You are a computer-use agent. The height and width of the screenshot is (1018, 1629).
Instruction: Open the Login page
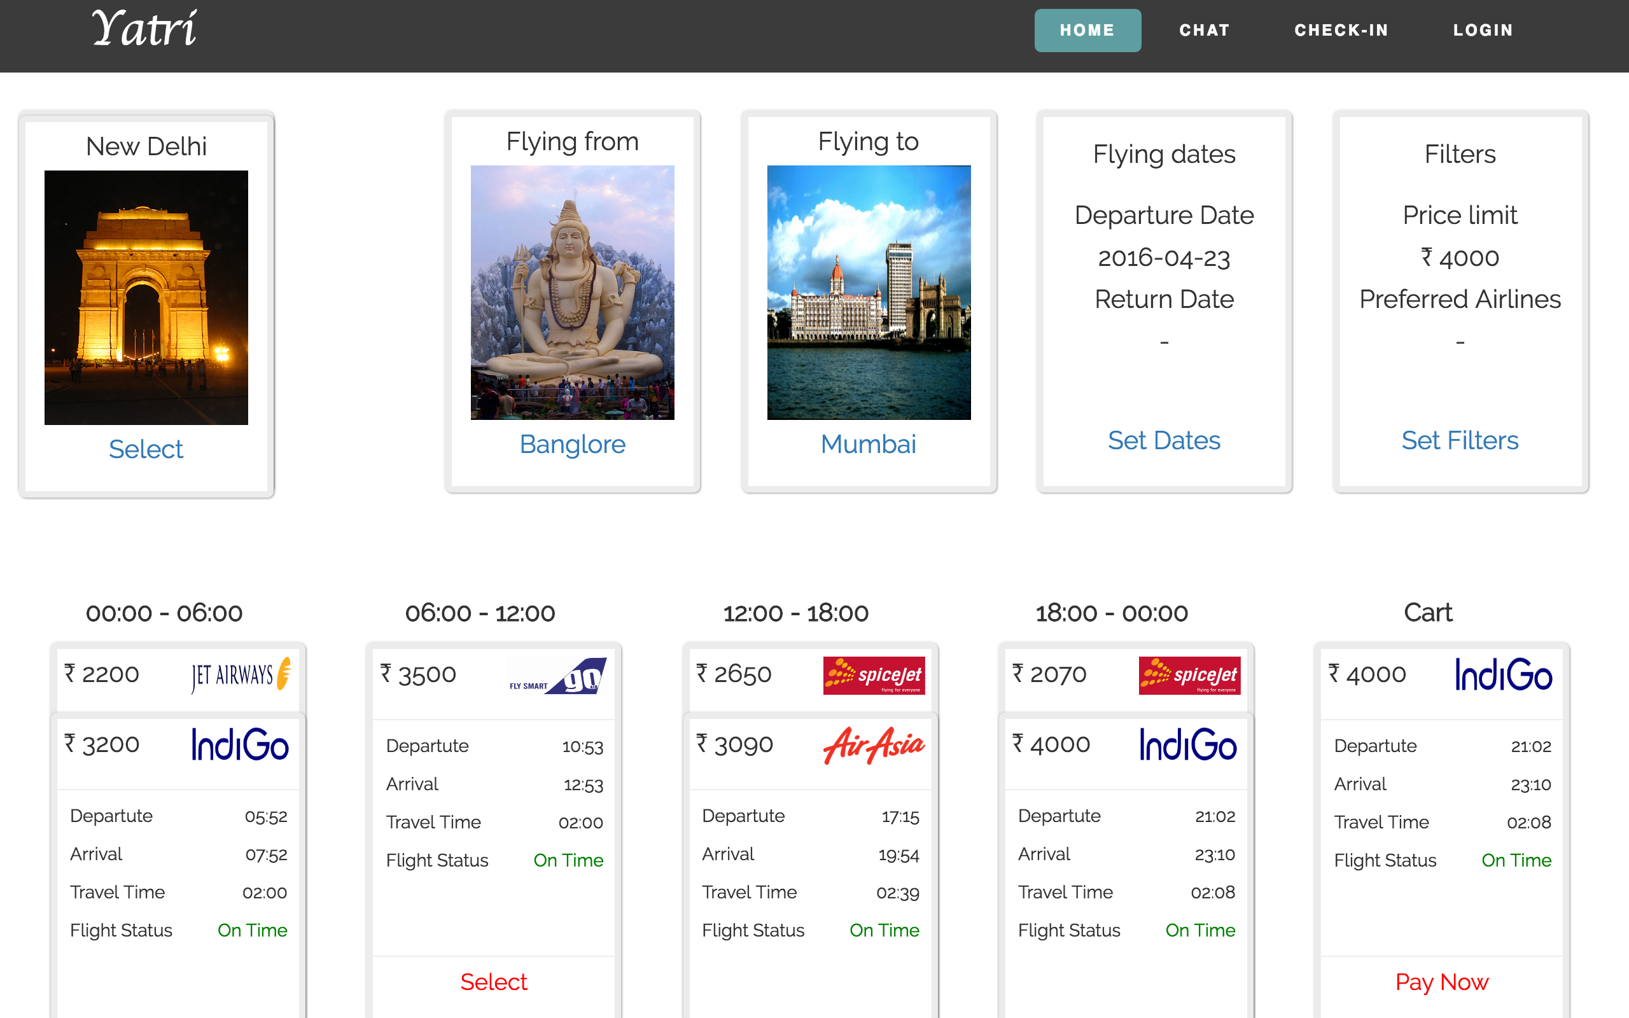pyautogui.click(x=1483, y=31)
